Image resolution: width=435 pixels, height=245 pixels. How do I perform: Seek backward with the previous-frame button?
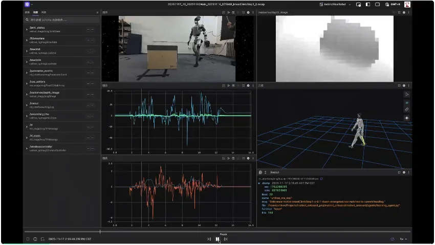(209, 239)
